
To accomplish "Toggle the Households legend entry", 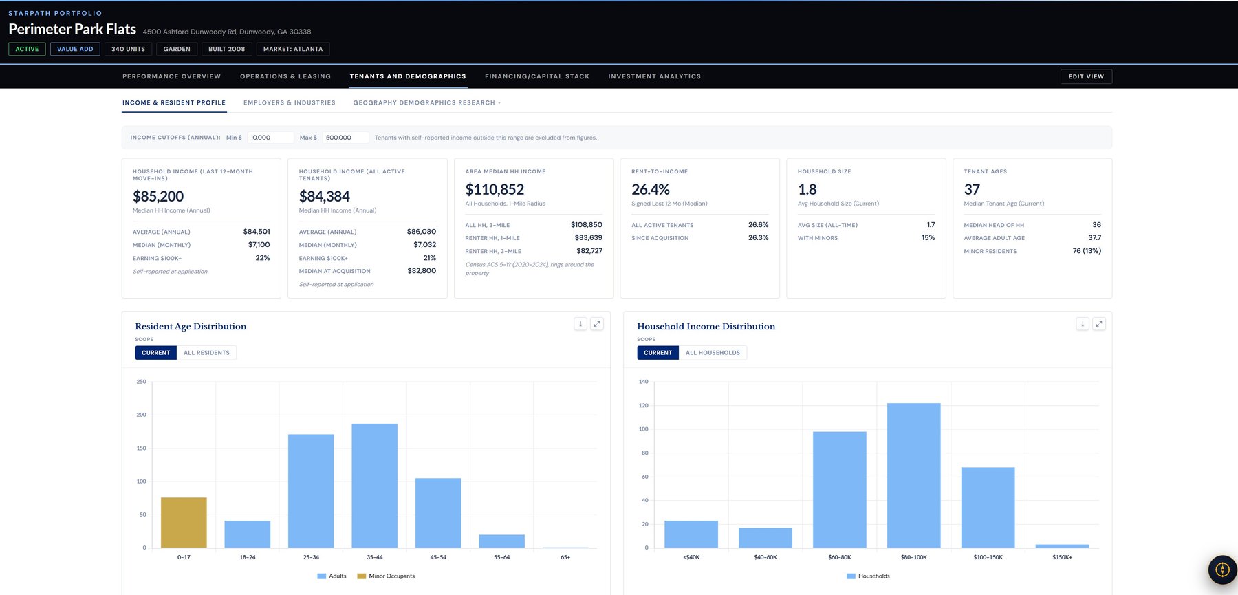I will 868,576.
